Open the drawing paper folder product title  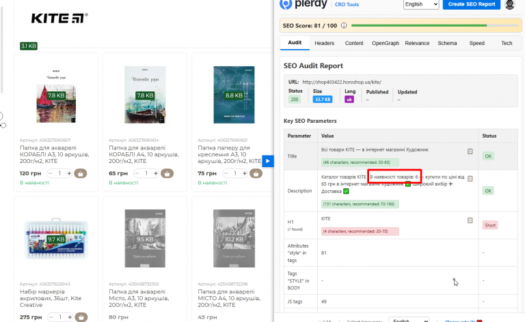(230, 154)
